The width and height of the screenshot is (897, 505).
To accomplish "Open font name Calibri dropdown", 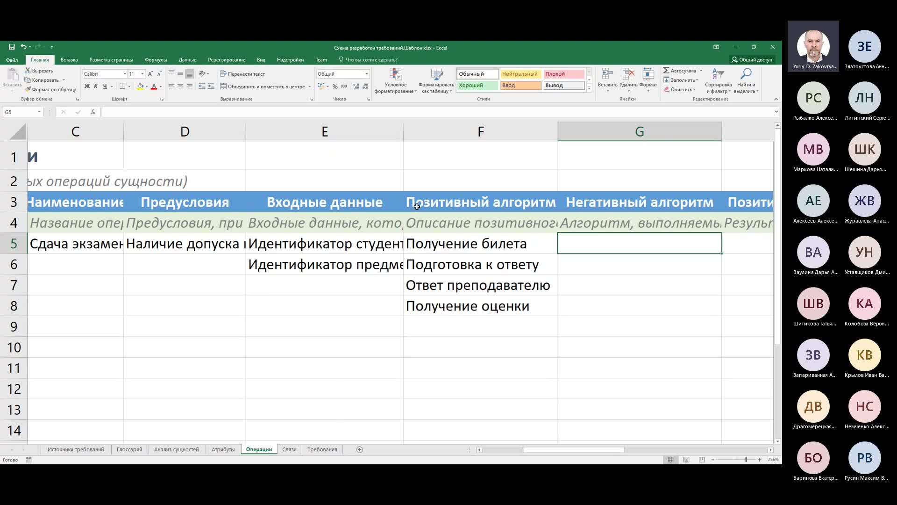I will click(x=125, y=74).
